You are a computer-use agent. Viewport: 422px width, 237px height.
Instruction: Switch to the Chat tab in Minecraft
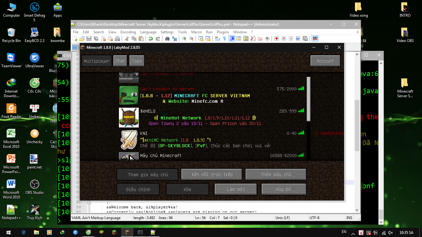[x=120, y=60]
